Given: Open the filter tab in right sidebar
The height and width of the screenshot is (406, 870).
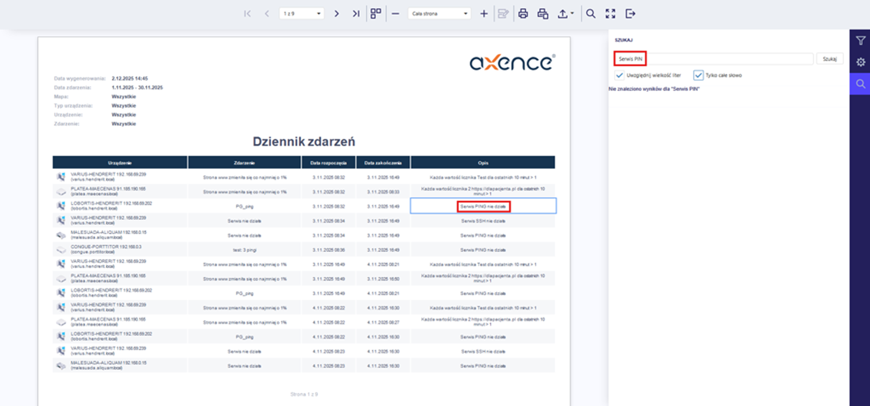Looking at the screenshot, I should coord(860,41).
